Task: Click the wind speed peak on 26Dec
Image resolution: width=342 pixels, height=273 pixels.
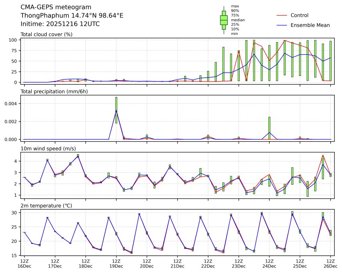Action: click(323, 167)
